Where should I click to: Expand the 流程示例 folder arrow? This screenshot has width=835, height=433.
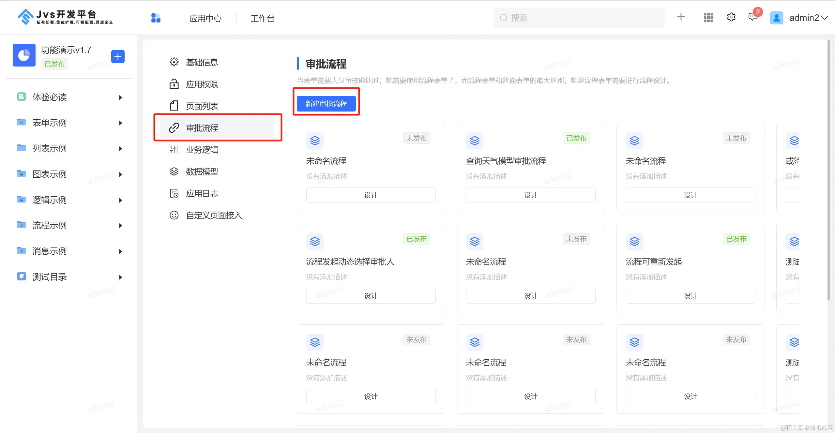(120, 226)
